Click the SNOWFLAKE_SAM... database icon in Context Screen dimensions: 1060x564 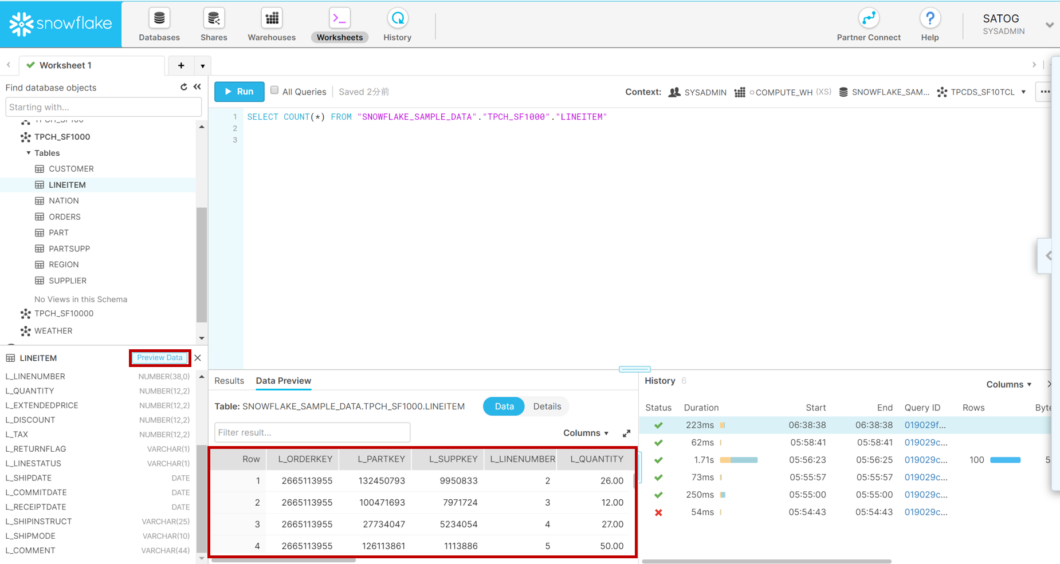point(843,92)
